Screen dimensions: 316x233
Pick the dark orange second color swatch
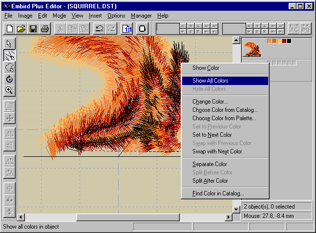pyautogui.click(x=274, y=41)
